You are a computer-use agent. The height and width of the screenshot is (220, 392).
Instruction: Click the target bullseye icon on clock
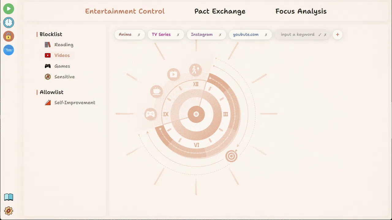point(231,156)
